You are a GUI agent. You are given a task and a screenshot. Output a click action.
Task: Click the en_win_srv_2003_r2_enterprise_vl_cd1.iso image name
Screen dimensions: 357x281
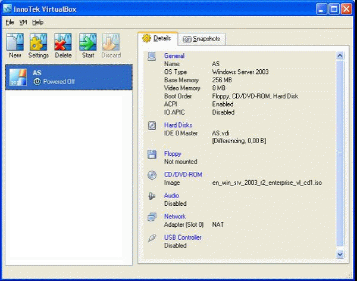coord(267,183)
